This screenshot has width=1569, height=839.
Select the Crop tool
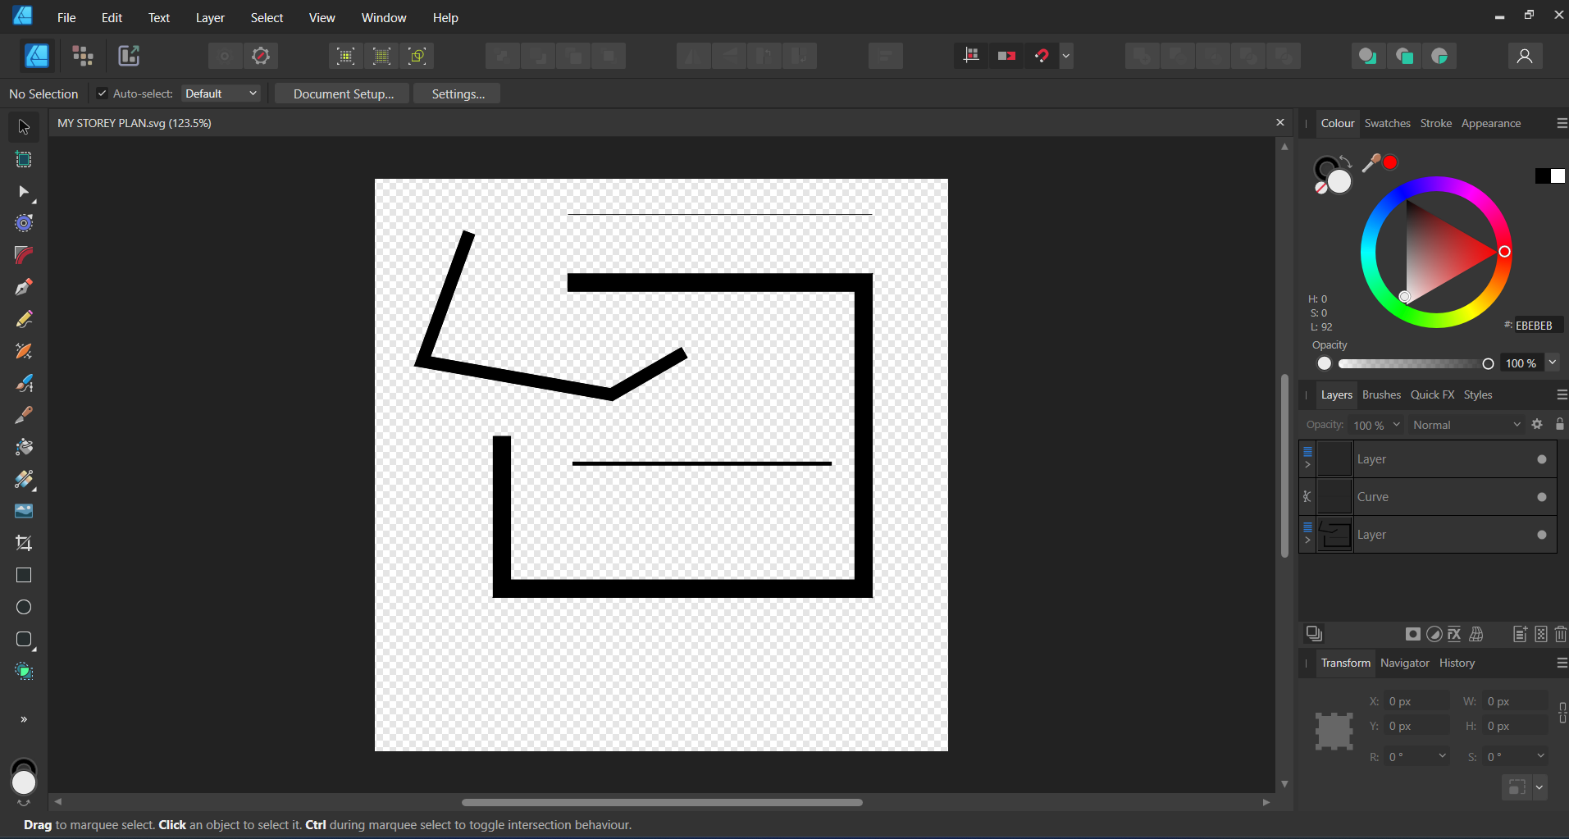click(24, 543)
